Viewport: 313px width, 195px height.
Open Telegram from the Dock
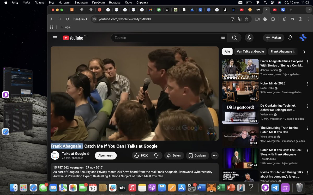pos(275,187)
